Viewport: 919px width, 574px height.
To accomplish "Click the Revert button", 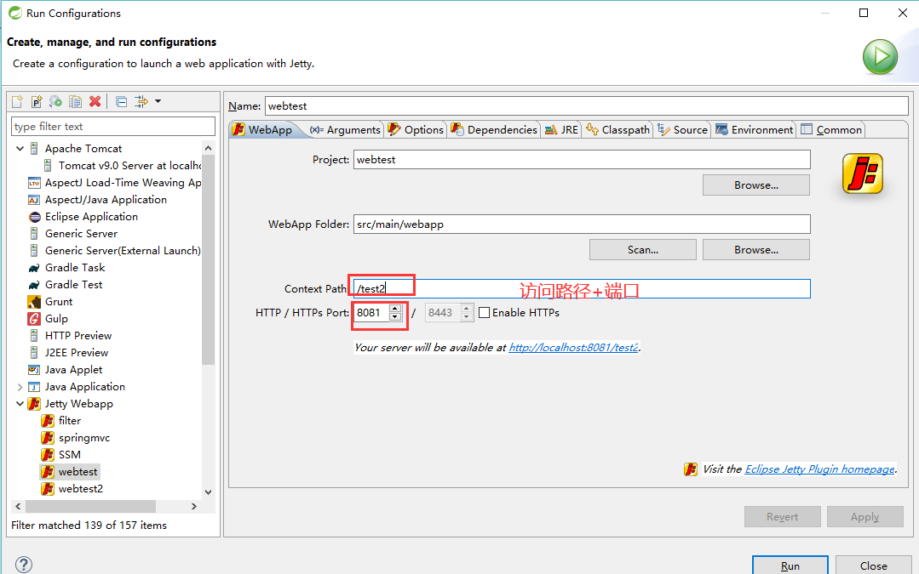I will (783, 517).
